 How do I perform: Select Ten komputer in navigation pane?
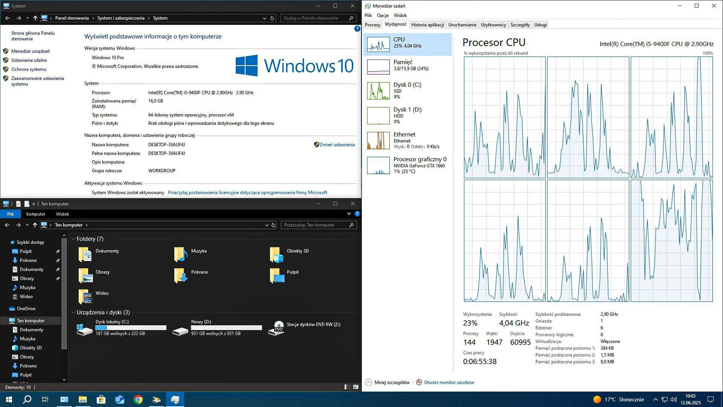31,321
